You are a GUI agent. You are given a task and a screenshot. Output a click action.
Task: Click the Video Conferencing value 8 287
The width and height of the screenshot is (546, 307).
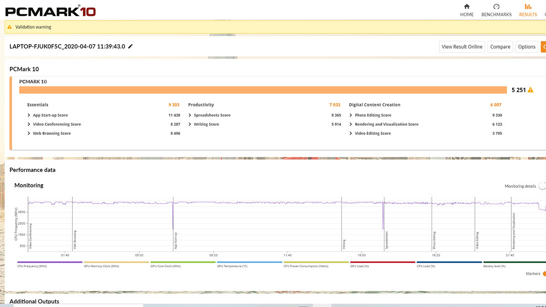coord(175,124)
